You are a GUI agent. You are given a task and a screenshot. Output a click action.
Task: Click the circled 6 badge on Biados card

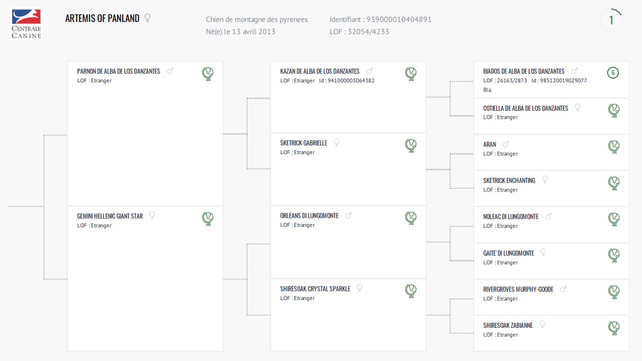[613, 73]
